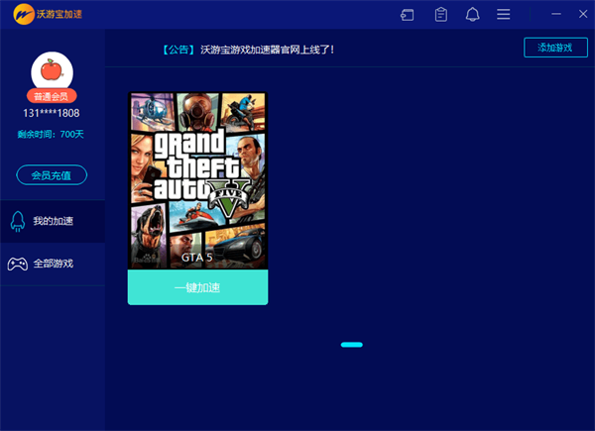Click the 沃游宝加速 lightning logo
This screenshot has height=431, width=595.
24,14
